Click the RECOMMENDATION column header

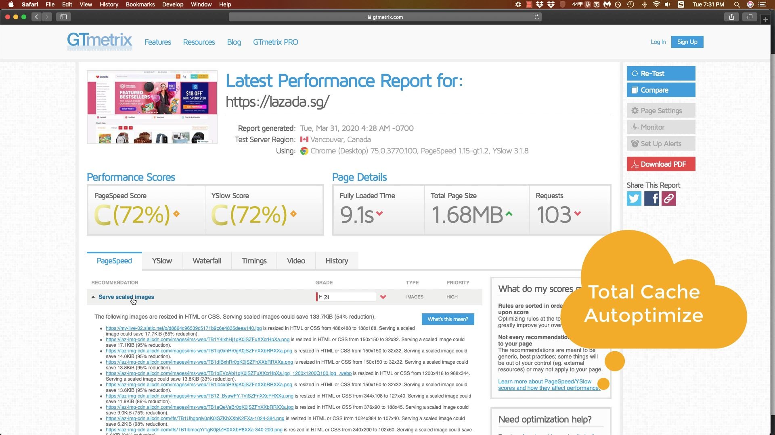115,283
